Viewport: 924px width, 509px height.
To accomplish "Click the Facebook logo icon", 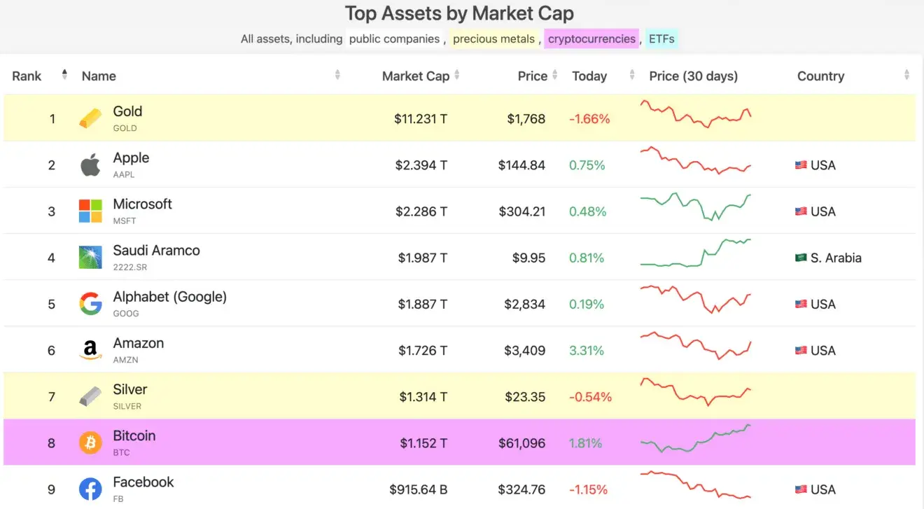I will tap(90, 489).
